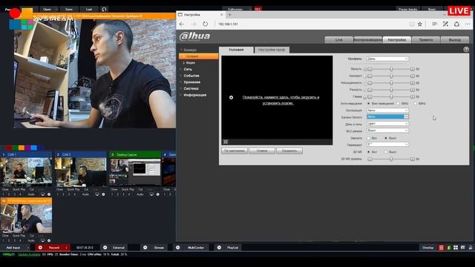The height and width of the screenshot is (267, 475).
Task: Open vMix Record settings gear
Action: click(40, 248)
